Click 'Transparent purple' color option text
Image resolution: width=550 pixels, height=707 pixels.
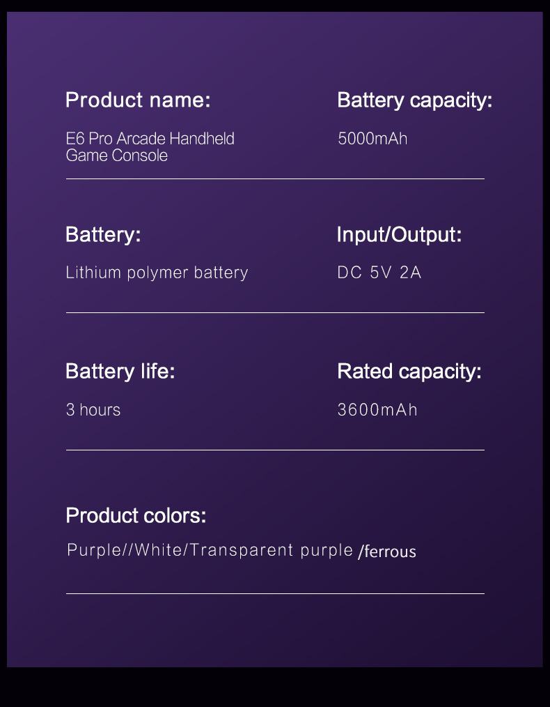pyautogui.click(x=271, y=551)
